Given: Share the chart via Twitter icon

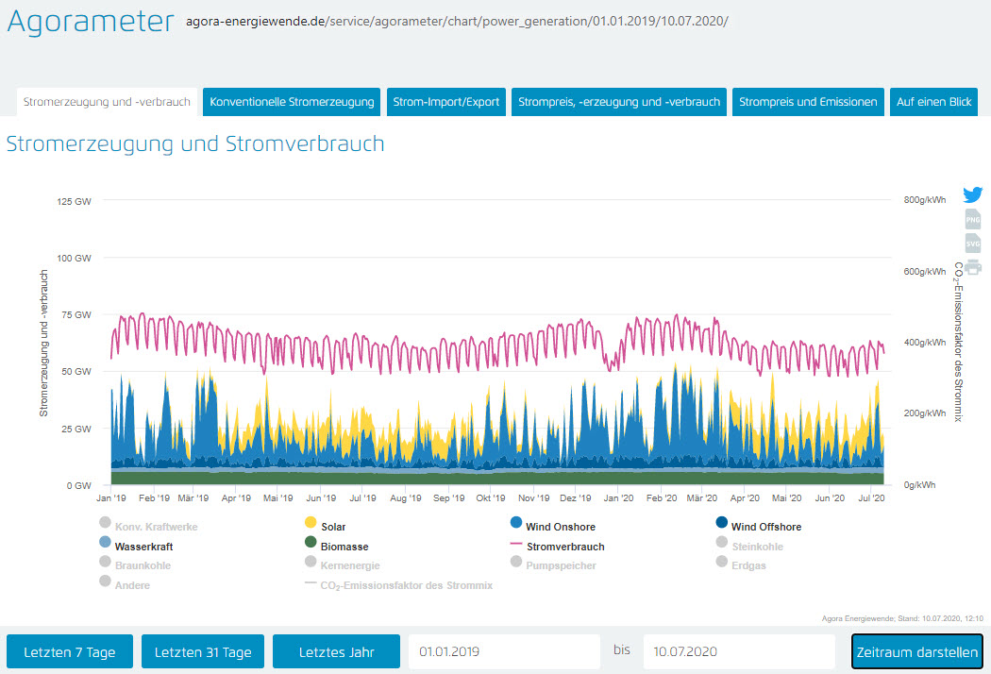Looking at the screenshot, I should (972, 195).
